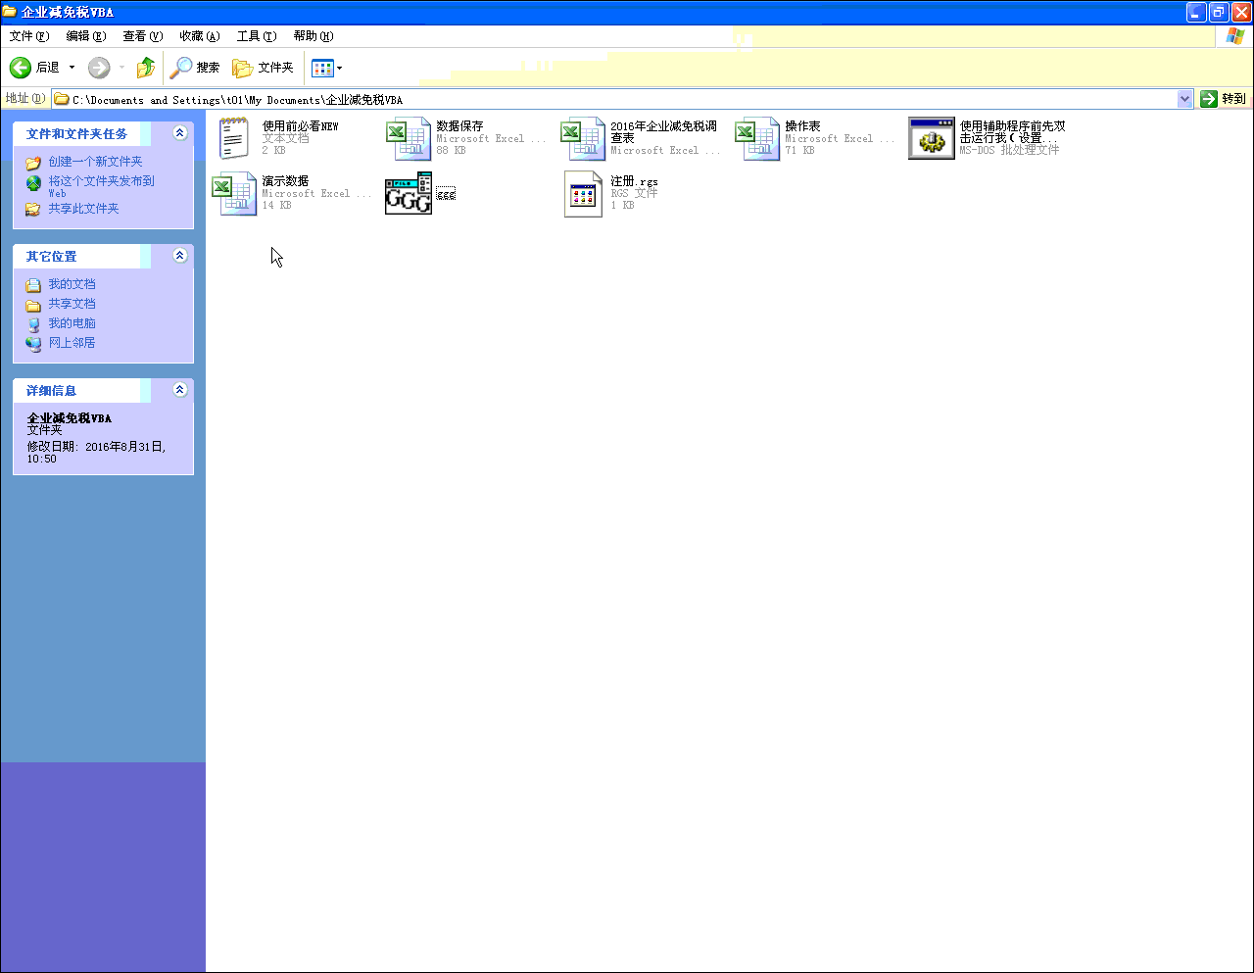Image resolution: width=1254 pixels, height=973 pixels.
Task: Select the MS-DOS batch file icon
Action: click(931, 138)
